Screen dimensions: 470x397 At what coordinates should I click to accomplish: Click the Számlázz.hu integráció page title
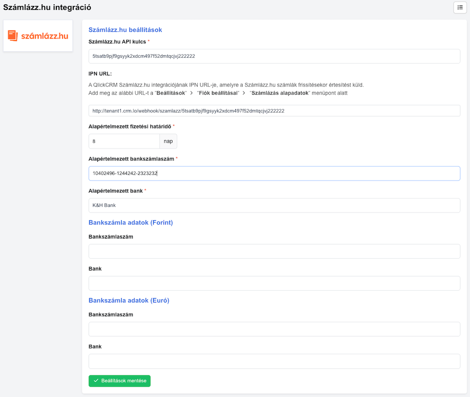point(47,7)
